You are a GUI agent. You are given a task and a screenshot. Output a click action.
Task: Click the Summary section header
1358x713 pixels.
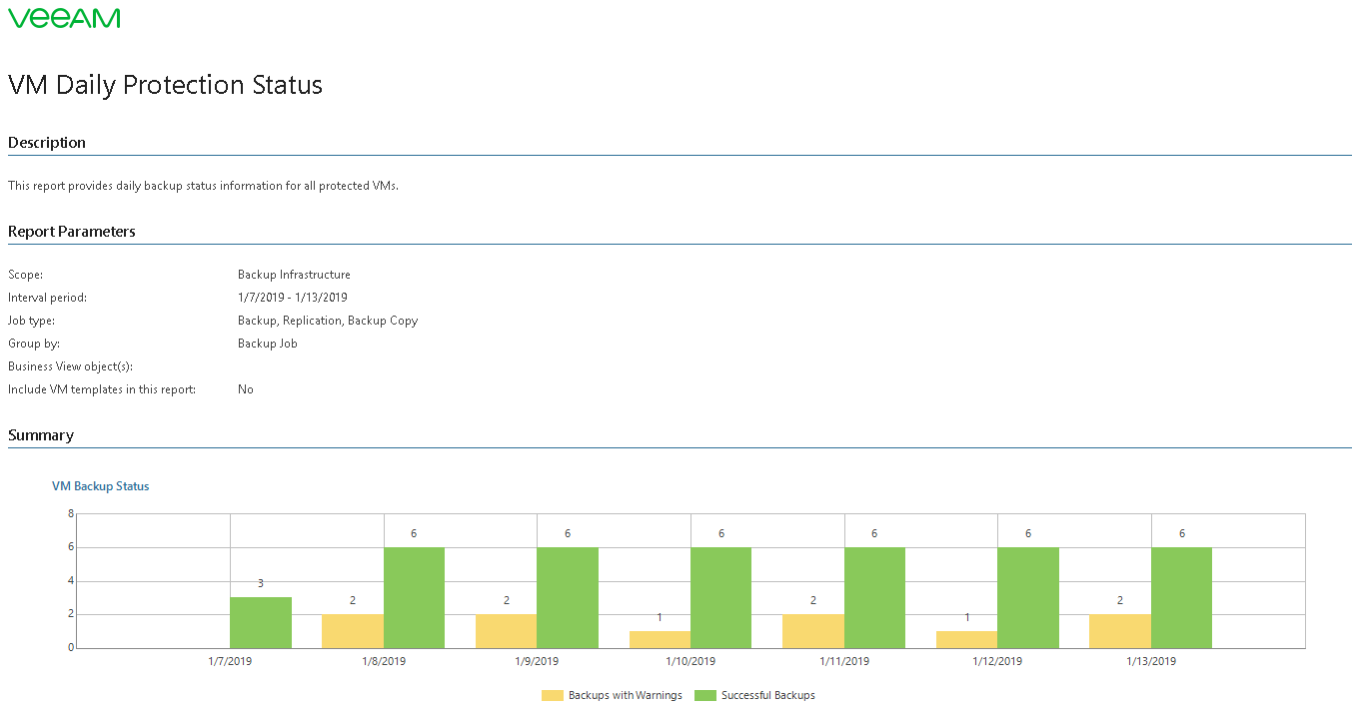point(41,435)
